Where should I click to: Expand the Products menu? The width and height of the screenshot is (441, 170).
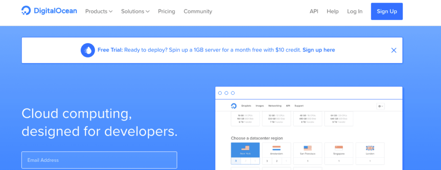pos(99,12)
